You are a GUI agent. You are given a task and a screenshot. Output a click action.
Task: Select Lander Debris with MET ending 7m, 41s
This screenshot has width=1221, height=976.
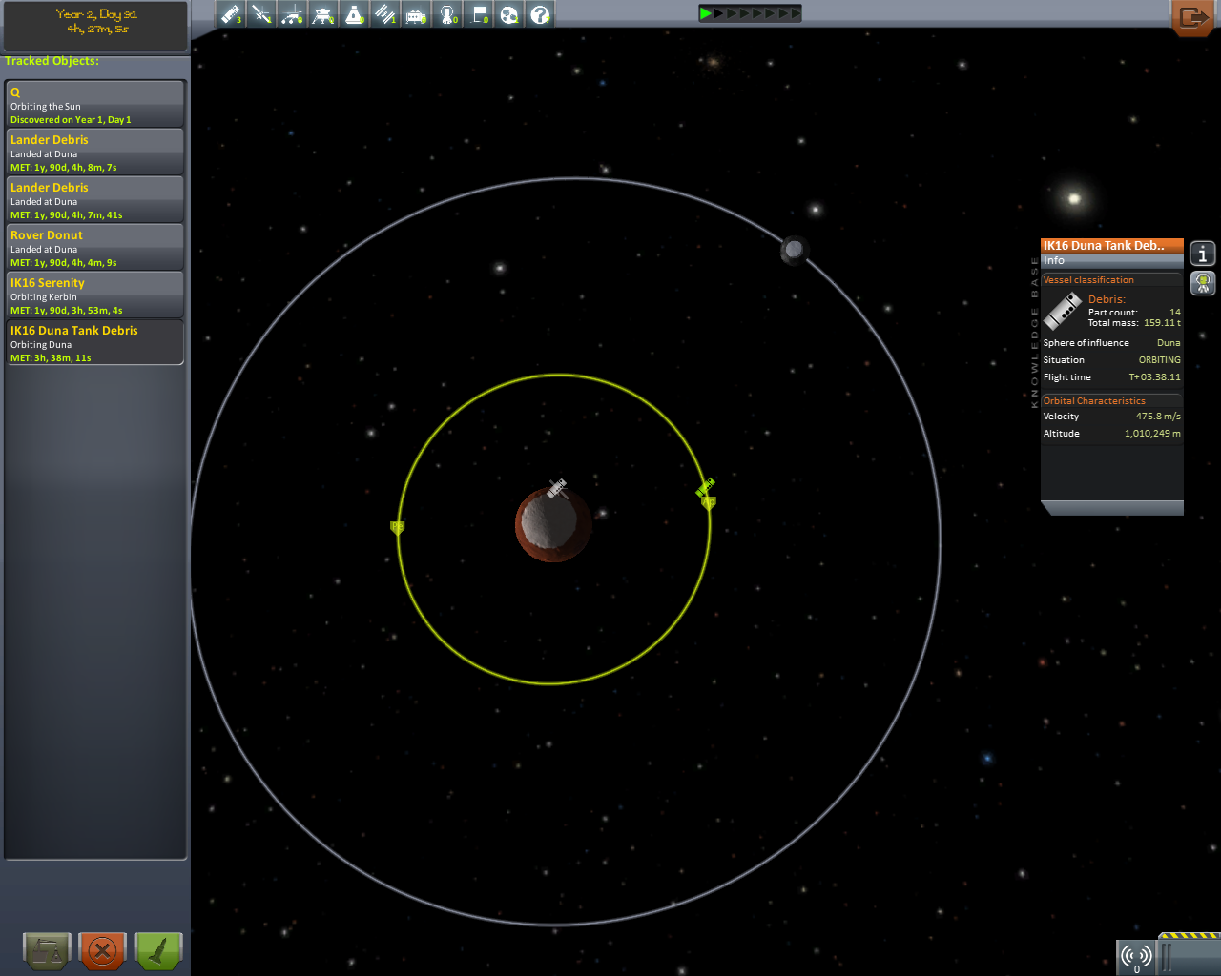click(x=94, y=199)
